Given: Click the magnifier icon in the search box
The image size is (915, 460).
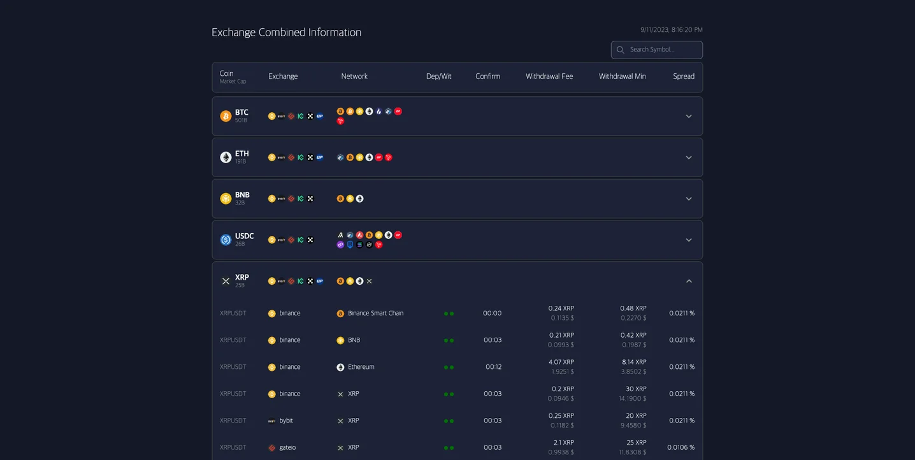Looking at the screenshot, I should click(620, 50).
